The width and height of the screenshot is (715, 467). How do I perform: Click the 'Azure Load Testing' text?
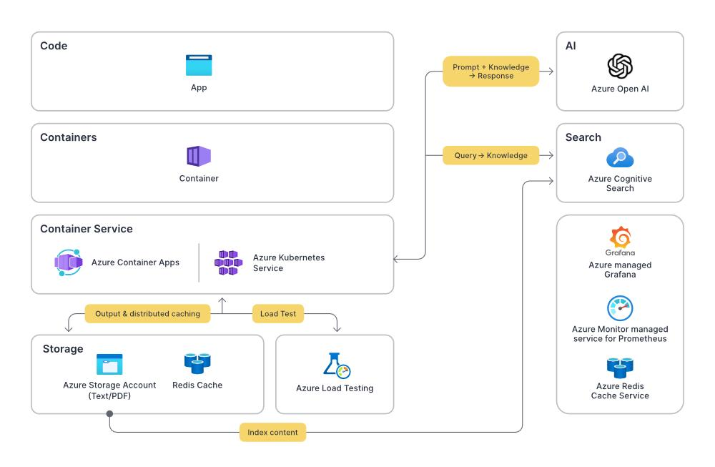(335, 388)
